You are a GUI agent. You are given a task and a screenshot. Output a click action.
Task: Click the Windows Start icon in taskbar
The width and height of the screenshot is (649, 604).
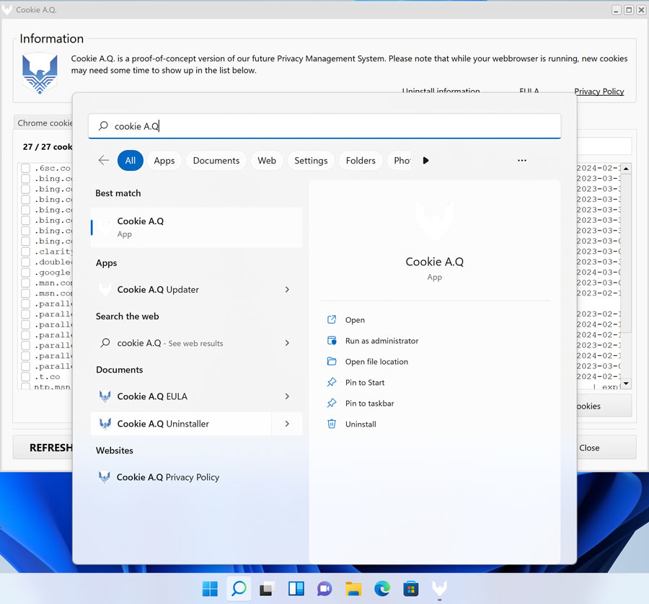[x=210, y=588]
